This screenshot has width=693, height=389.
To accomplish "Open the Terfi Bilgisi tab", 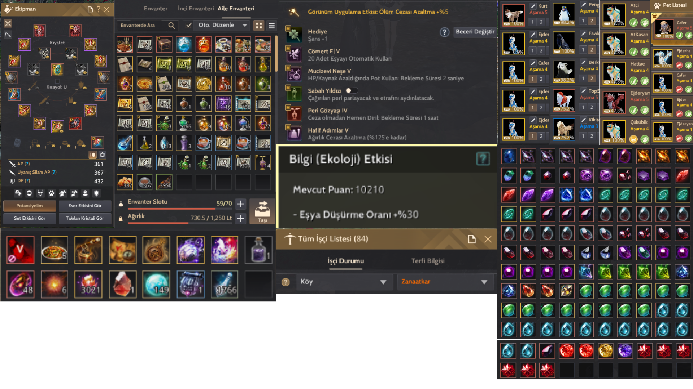I will tap(428, 261).
